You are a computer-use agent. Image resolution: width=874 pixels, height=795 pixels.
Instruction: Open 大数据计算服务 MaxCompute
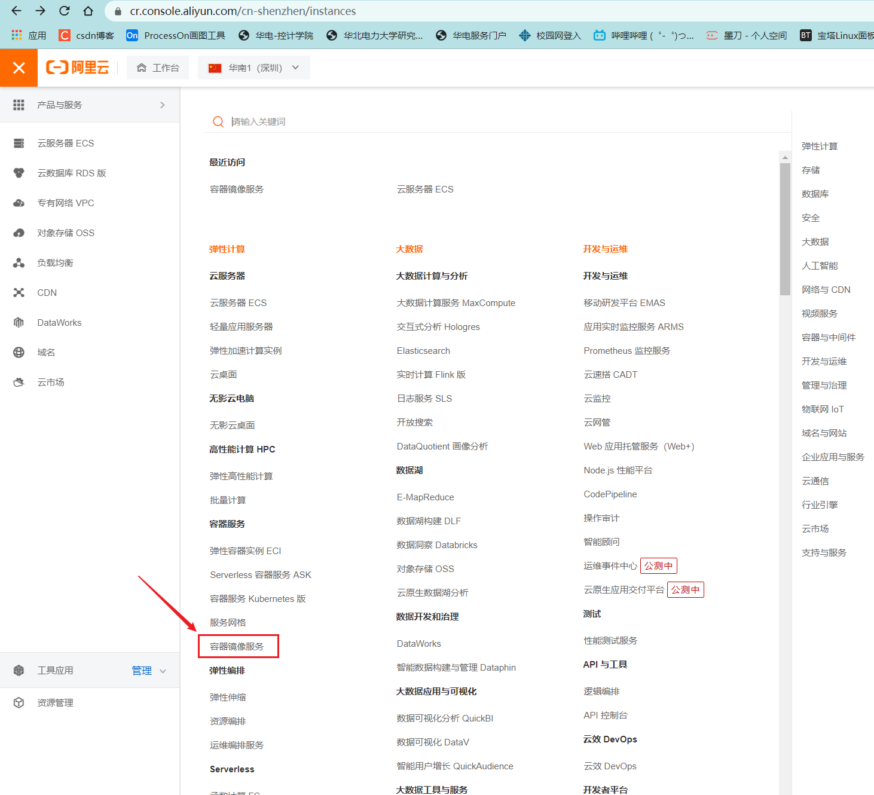tap(456, 302)
